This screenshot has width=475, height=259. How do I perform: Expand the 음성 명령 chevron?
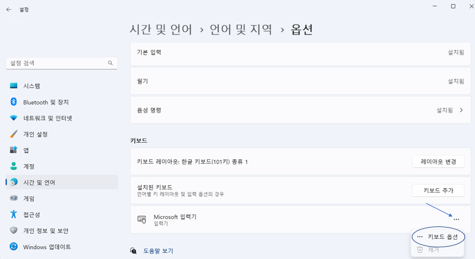[461, 110]
